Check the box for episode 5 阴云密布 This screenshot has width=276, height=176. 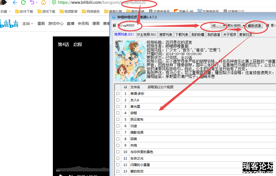pos(118,120)
